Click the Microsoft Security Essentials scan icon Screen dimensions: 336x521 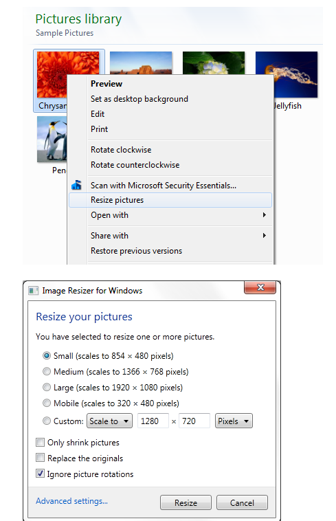(77, 185)
